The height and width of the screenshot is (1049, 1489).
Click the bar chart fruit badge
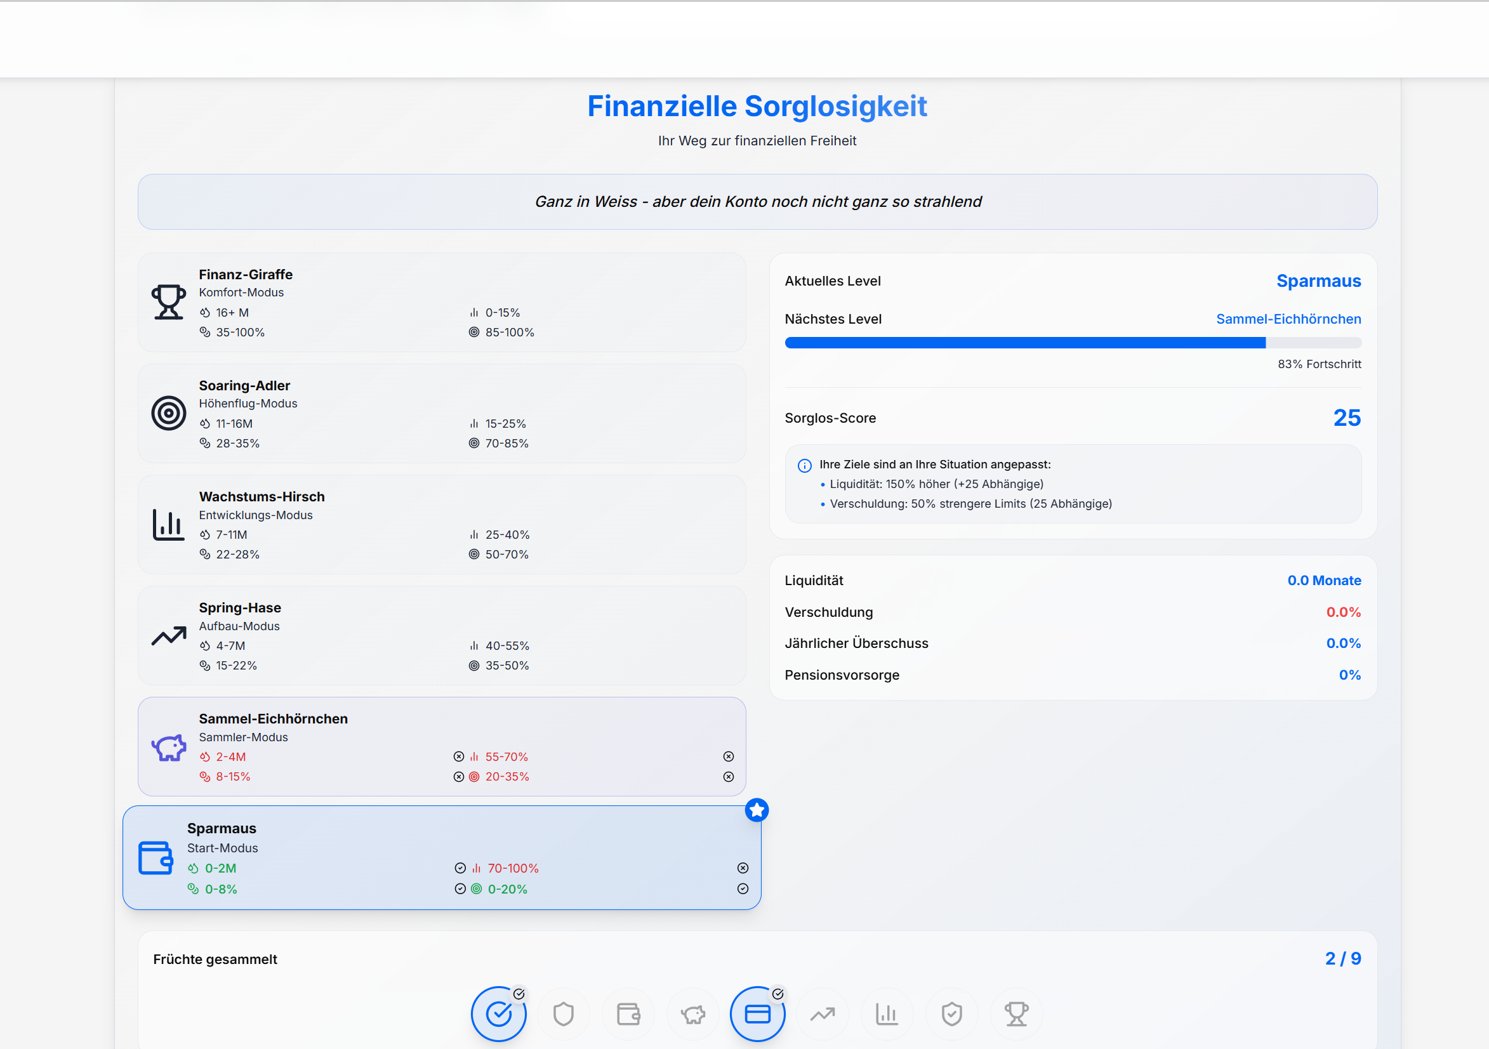click(x=887, y=1014)
